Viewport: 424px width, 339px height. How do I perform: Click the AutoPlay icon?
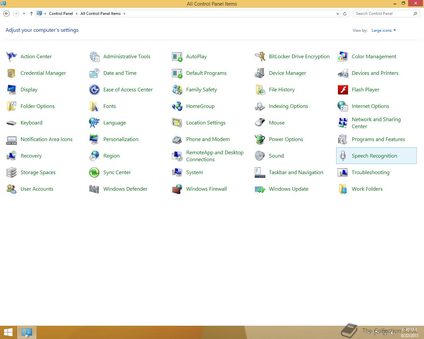177,57
